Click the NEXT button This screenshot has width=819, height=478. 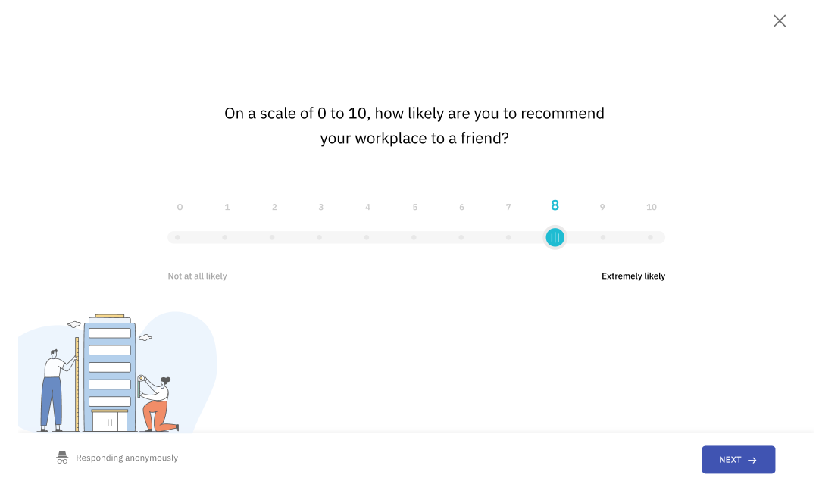click(738, 460)
